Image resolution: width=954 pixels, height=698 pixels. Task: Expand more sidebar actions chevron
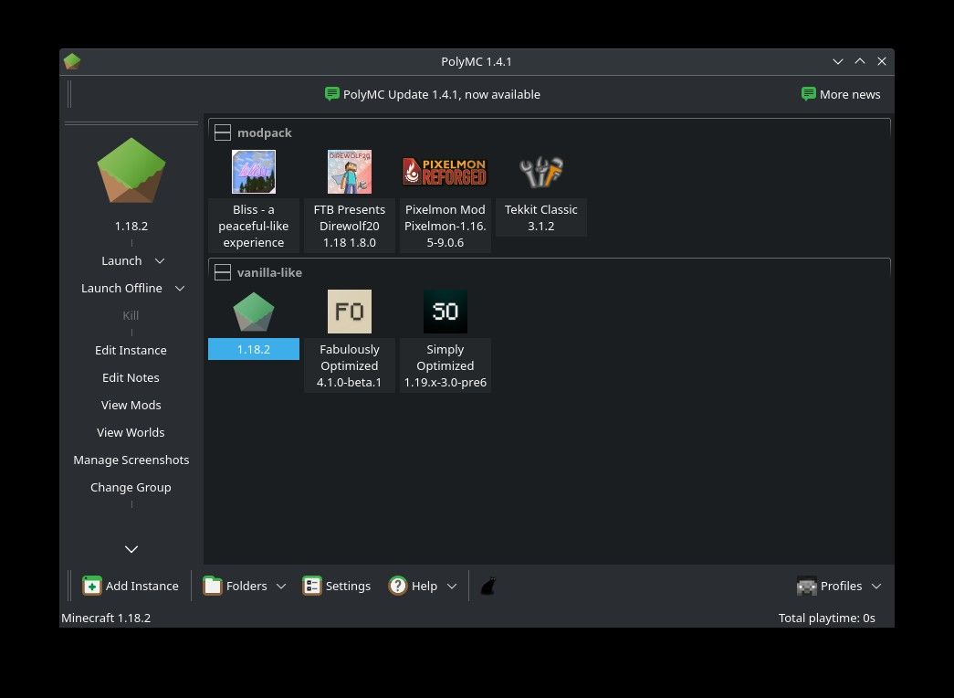(x=131, y=549)
